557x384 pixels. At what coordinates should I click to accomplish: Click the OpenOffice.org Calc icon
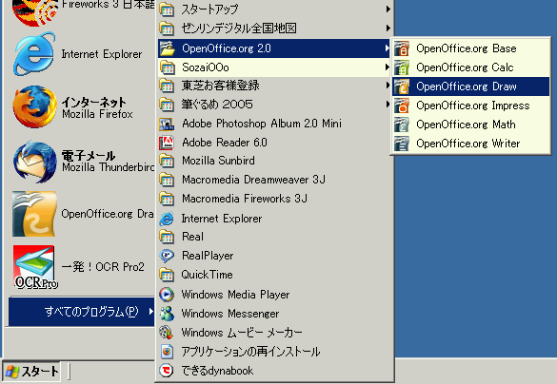click(402, 67)
